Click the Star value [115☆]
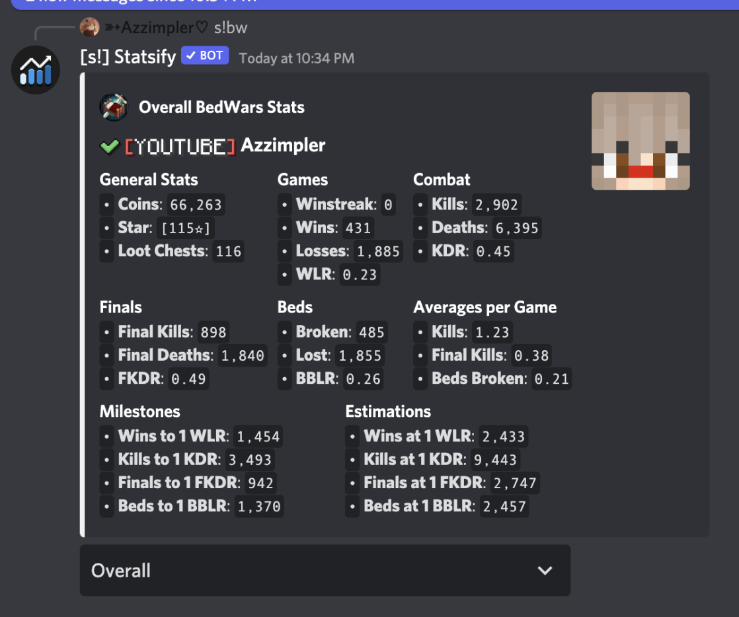This screenshot has height=617, width=739. pyautogui.click(x=185, y=228)
